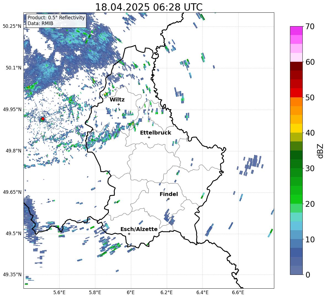
Task: Click the Esch/Alzette city label
Action: (x=139, y=229)
